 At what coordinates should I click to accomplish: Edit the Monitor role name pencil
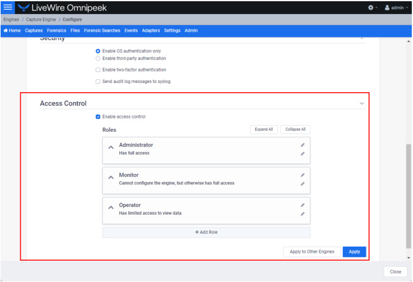click(303, 175)
